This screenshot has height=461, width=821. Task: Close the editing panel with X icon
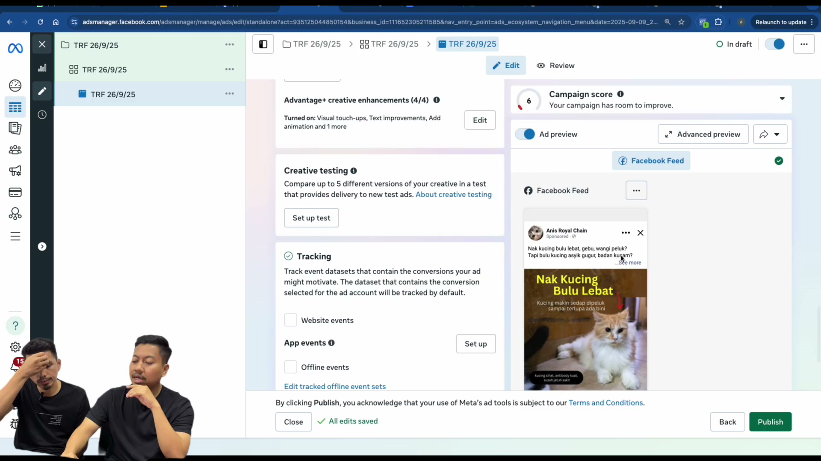(x=42, y=44)
